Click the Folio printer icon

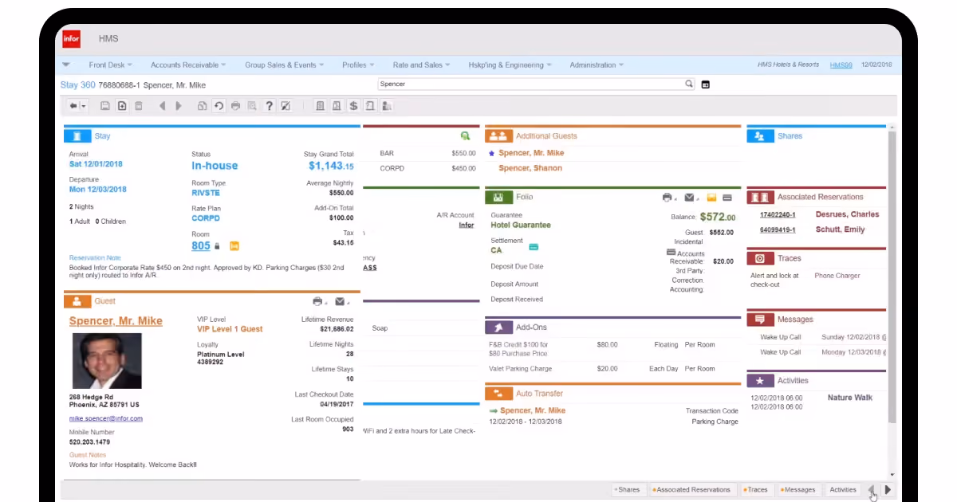point(668,197)
